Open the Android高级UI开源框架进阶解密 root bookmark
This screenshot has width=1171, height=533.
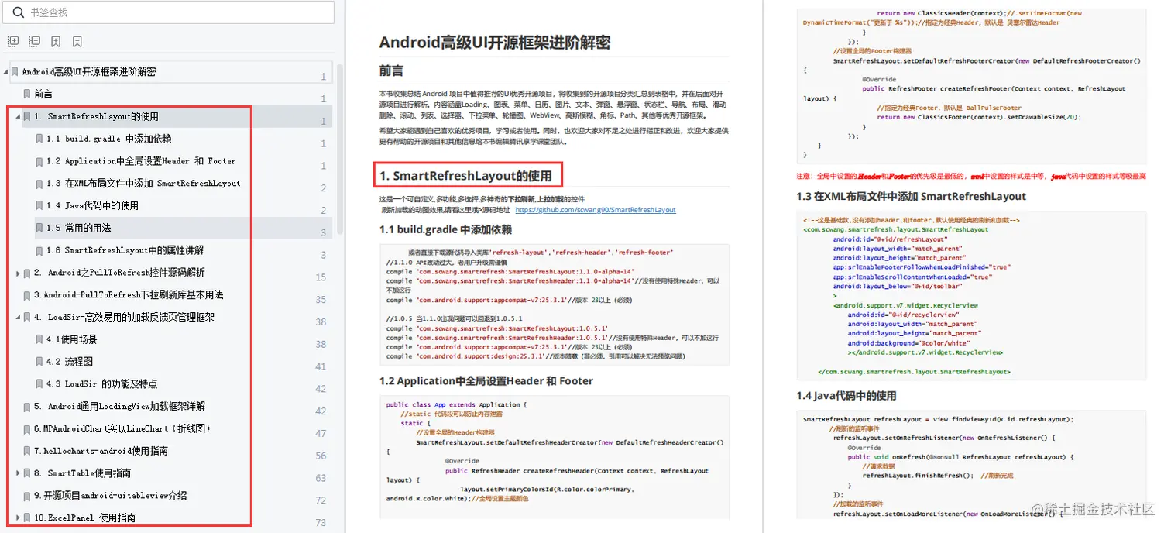pos(89,72)
